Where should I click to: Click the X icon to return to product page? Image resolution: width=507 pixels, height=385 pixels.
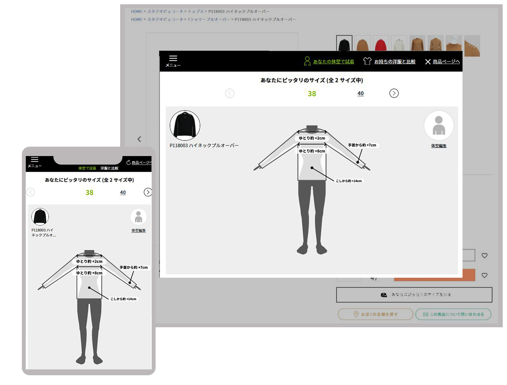pos(428,62)
